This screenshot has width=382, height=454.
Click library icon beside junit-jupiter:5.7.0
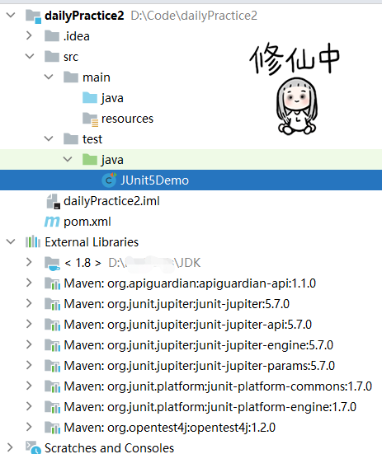tap(53, 304)
